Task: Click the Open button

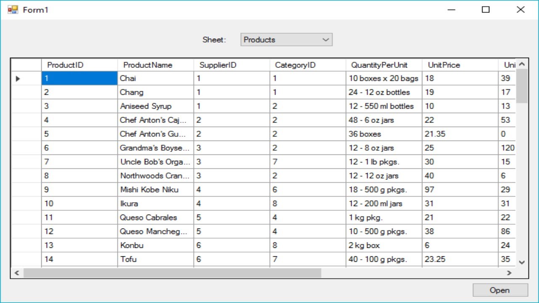Action: (500, 290)
